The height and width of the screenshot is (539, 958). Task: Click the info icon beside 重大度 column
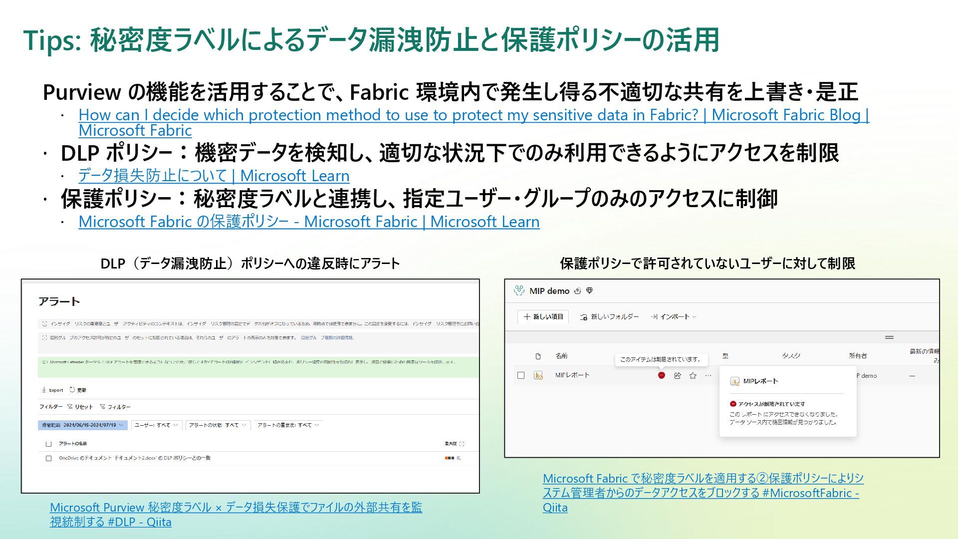click(462, 444)
